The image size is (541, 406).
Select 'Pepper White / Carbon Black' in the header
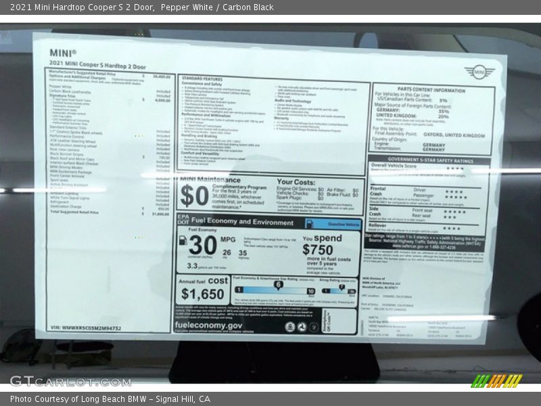pos(217,7)
